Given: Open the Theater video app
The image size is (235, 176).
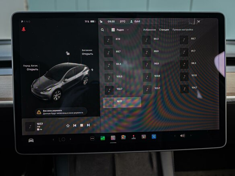Looking at the screenshot, I should coord(144,137).
